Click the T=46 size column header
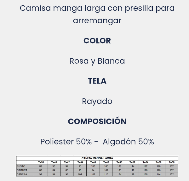Image resolution: width=189 pixels, height=181 pixels. (93, 162)
